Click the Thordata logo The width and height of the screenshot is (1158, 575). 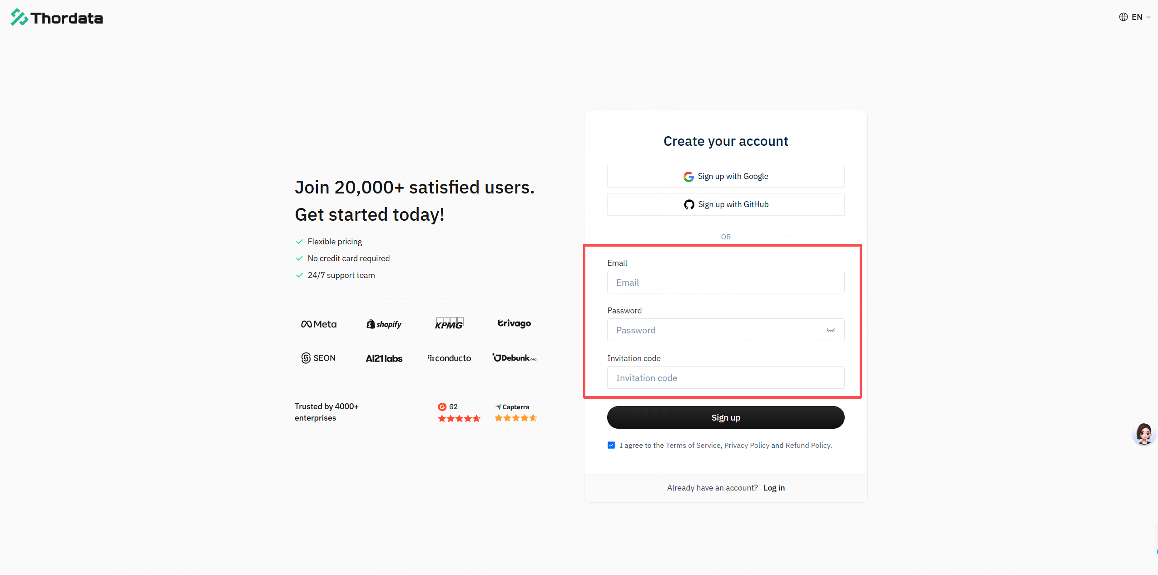(x=57, y=18)
